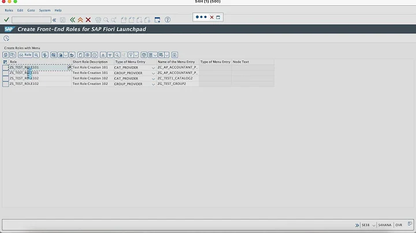This screenshot has height=233, width=416.
Task: Click the ALV Find magnifier icon
Action: 117,55
